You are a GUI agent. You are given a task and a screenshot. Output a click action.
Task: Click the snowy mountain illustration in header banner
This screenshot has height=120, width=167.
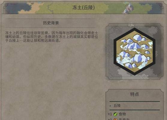coord(128,8)
